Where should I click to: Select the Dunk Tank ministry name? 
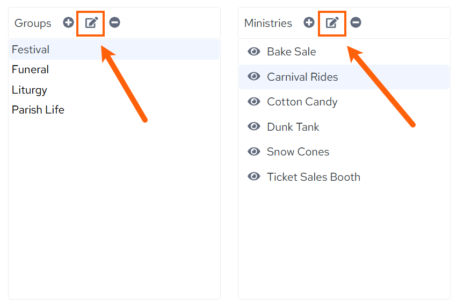tap(293, 127)
